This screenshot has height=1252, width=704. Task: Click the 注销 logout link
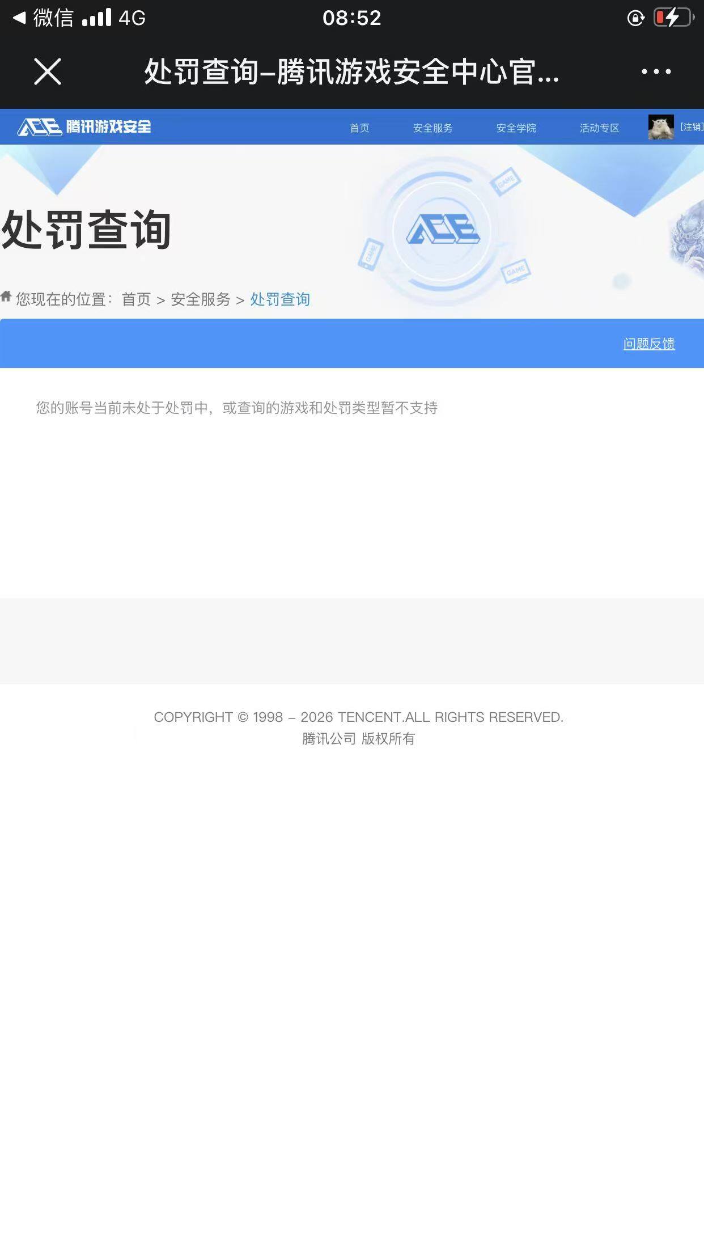click(x=692, y=126)
